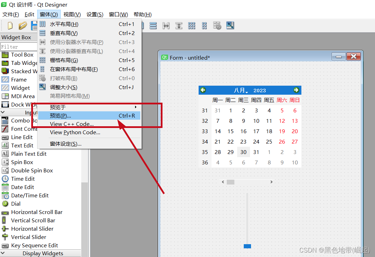This screenshot has width=375, height=257.
Task: Select the Spin Box widget
Action: click(x=22, y=162)
